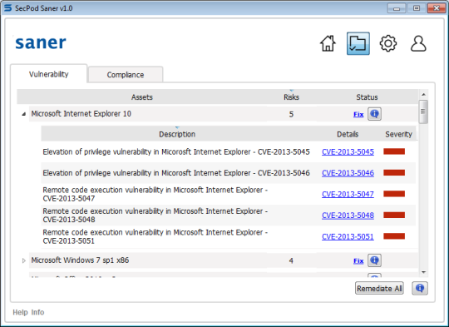449x327 pixels.
Task: Open the settings gear icon
Action: tap(388, 43)
